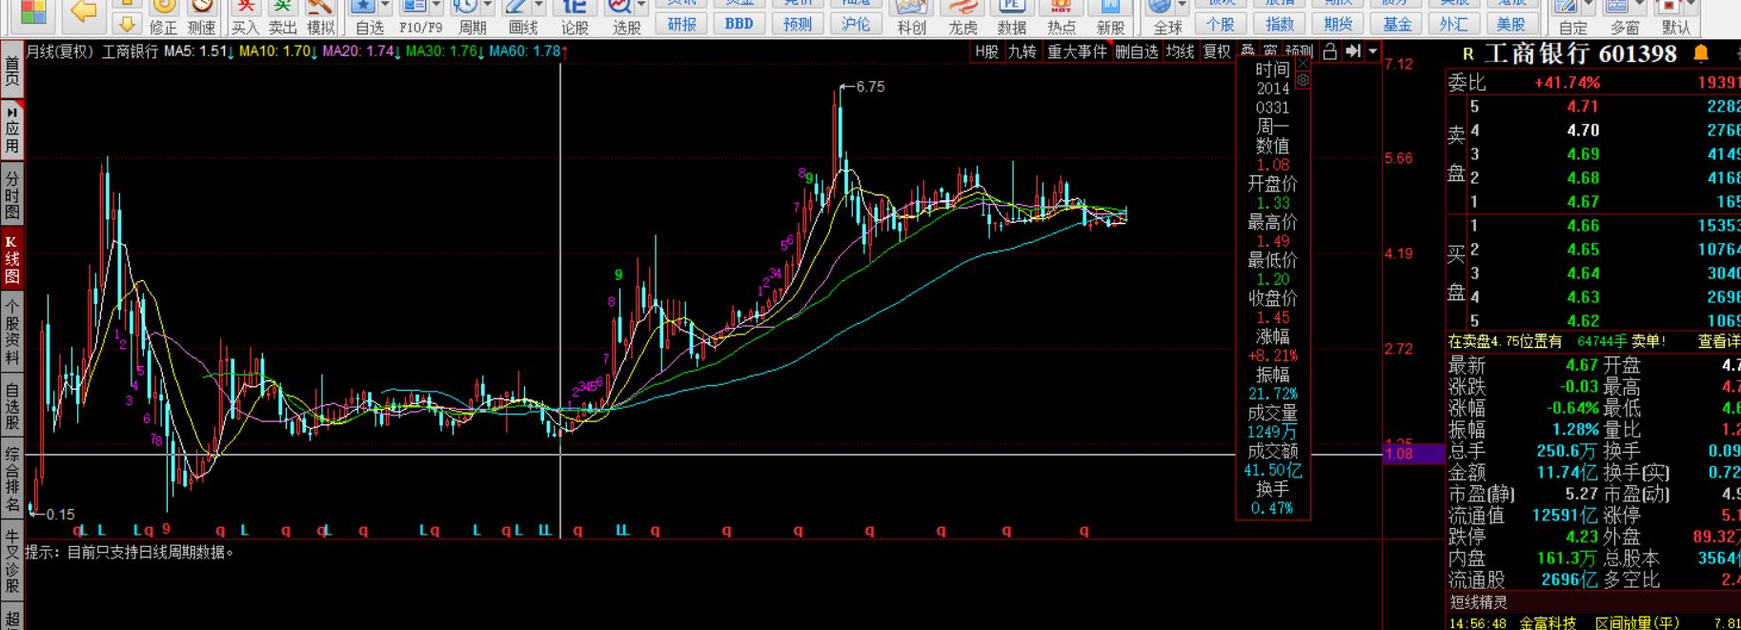
Task: Click the 基金 button
Action: [x=1397, y=24]
